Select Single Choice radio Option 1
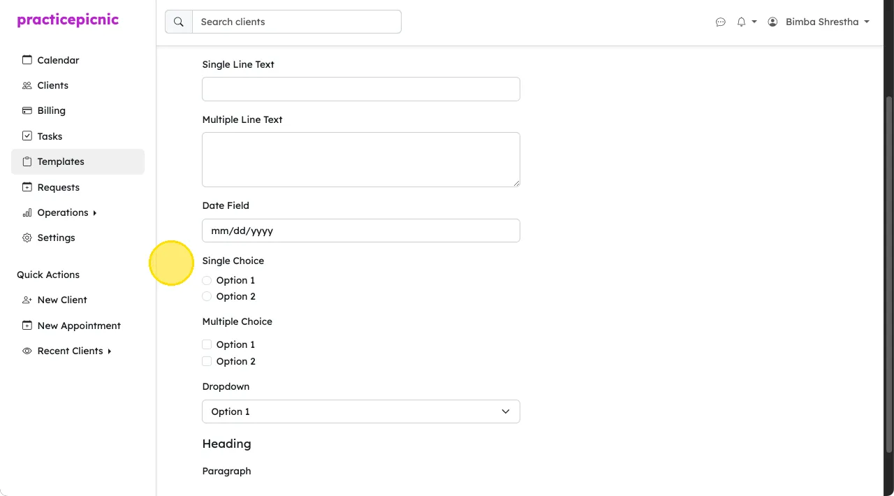The height and width of the screenshot is (496, 894). pos(207,280)
